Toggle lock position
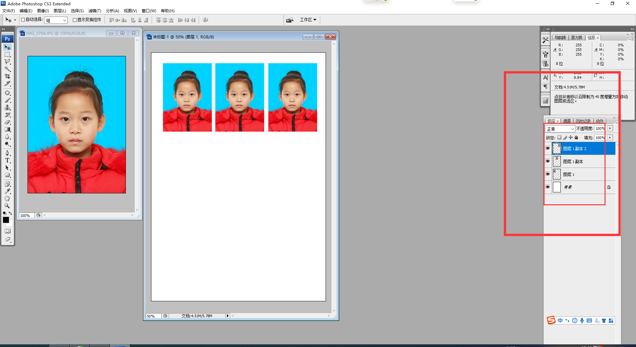The image size is (636, 347). (x=571, y=137)
